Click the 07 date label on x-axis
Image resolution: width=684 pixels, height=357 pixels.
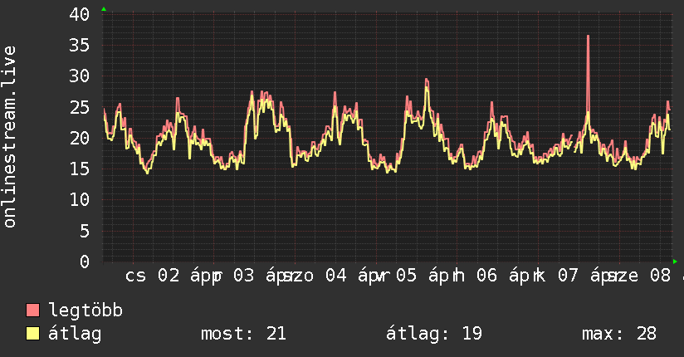coord(568,276)
